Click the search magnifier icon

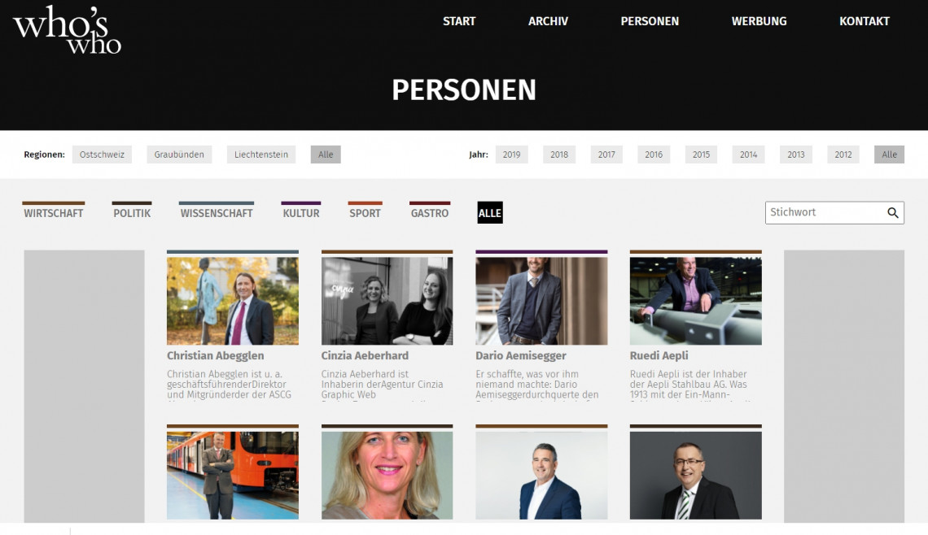click(892, 213)
